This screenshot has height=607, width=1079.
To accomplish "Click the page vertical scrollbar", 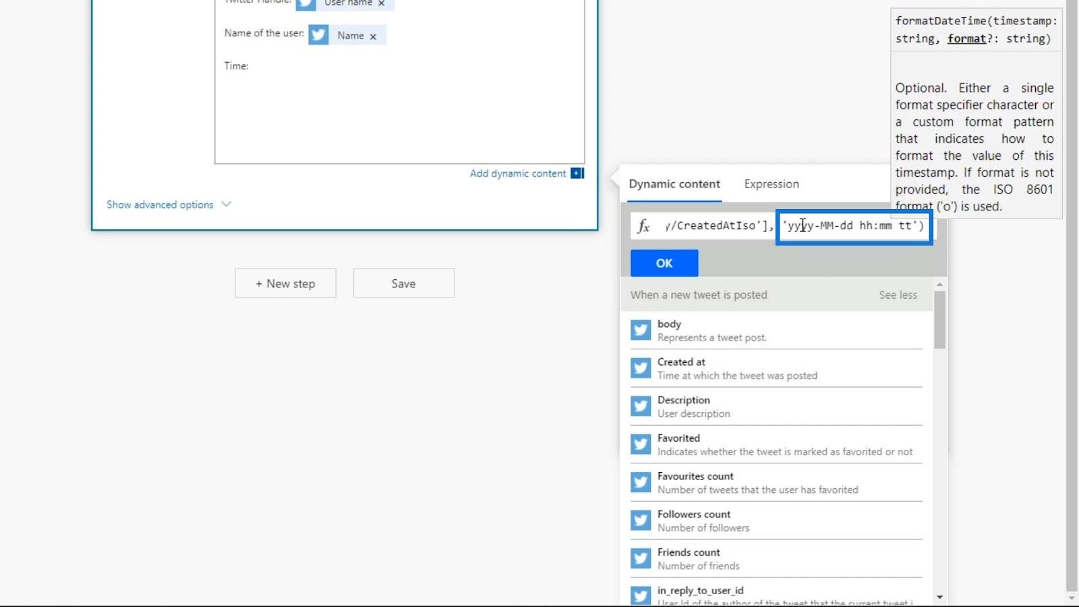I will click(1072, 297).
